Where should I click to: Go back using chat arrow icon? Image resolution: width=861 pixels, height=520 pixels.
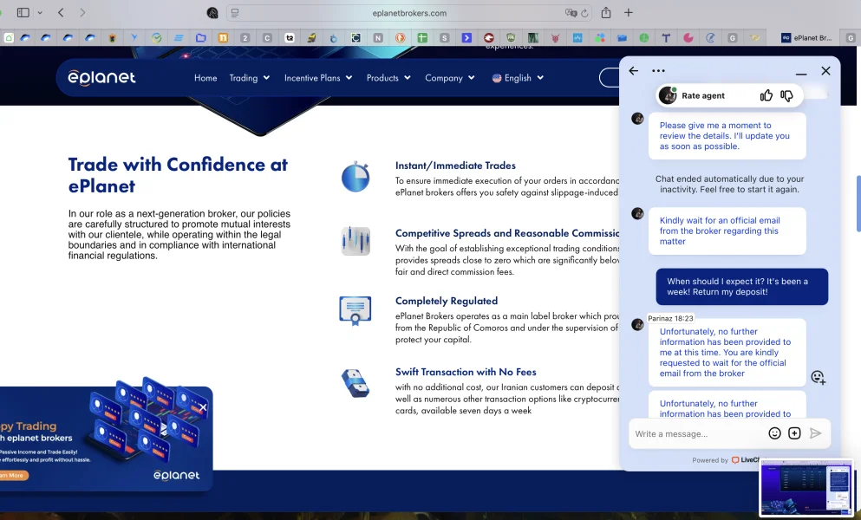click(x=634, y=71)
